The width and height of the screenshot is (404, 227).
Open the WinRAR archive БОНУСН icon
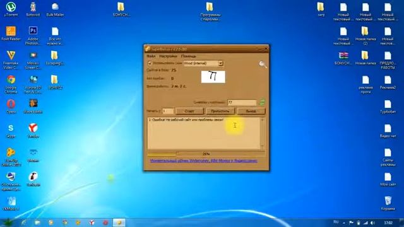tap(343, 58)
